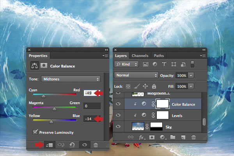Hide the Sky layer
The height and width of the screenshot is (156, 234).
coord(118,126)
